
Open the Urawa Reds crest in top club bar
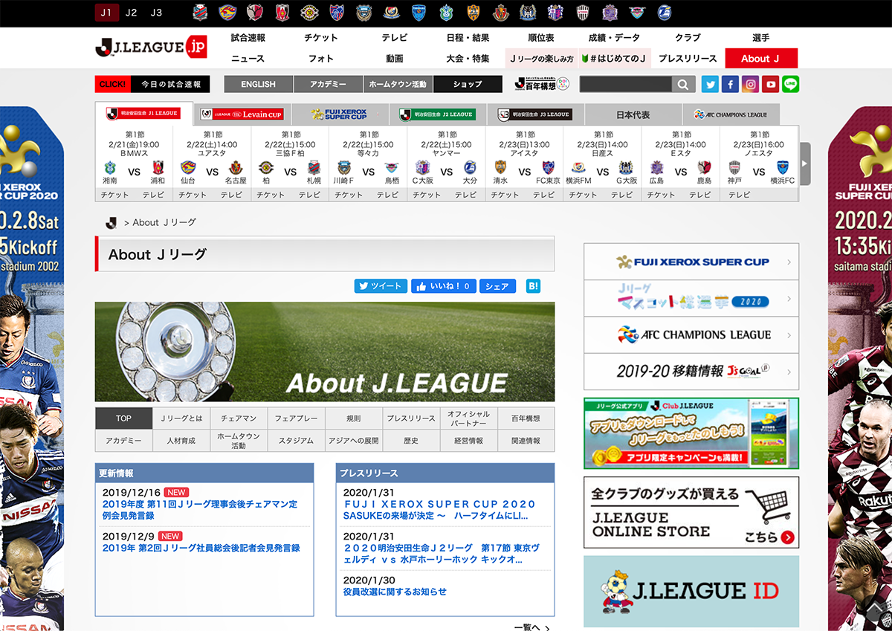pyautogui.click(x=282, y=12)
